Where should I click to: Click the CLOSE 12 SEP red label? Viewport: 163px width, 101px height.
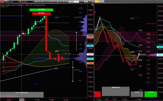pyautogui.click(x=151, y=24)
